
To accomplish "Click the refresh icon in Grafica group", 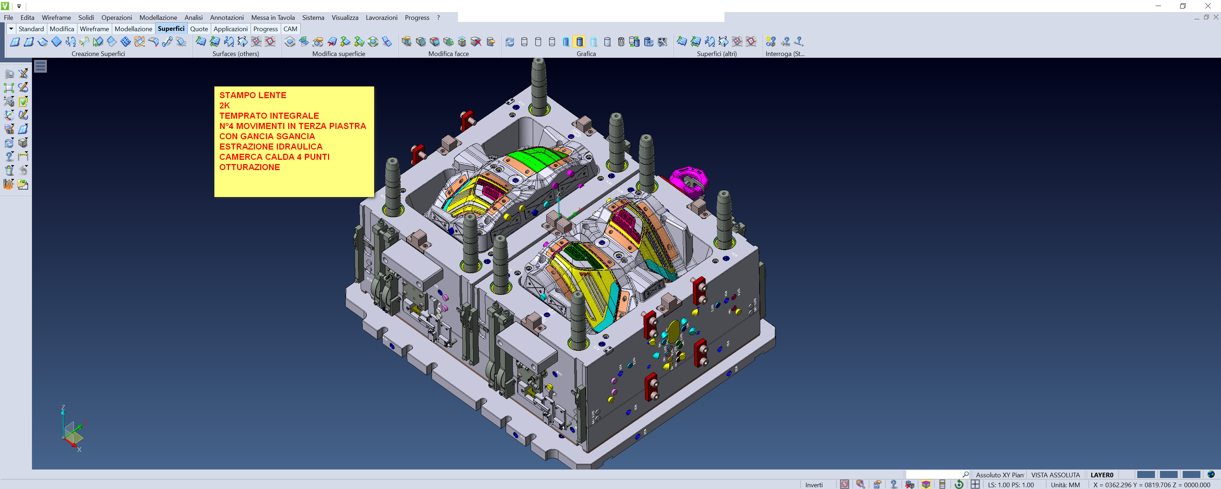I will coord(510,42).
